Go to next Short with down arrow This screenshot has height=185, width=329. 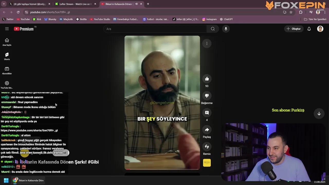tap(319, 114)
